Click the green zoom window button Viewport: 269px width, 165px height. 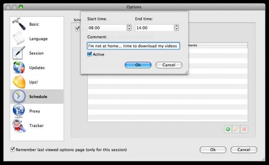click(x=21, y=7)
